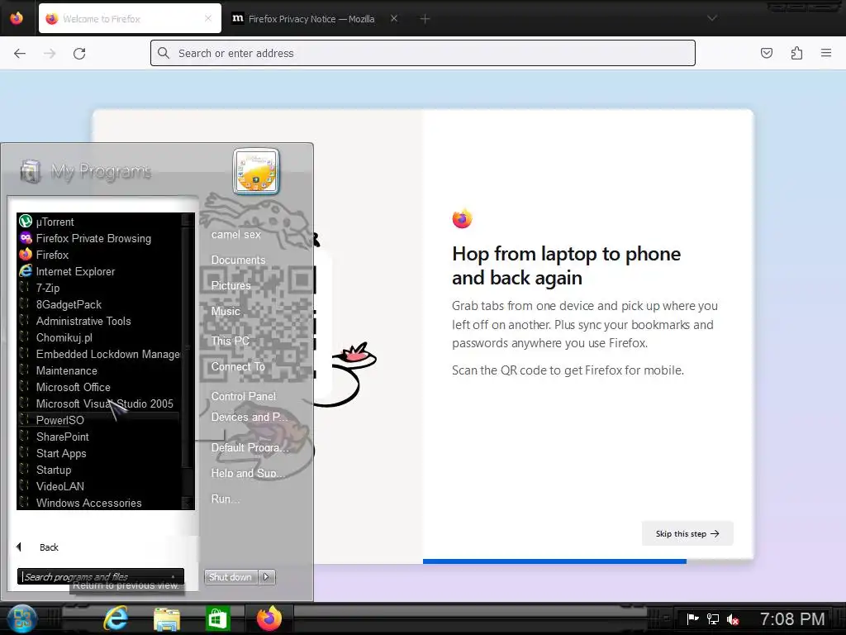The image size is (846, 635).
Task: Open Control Panel from Start menu
Action: point(244,396)
